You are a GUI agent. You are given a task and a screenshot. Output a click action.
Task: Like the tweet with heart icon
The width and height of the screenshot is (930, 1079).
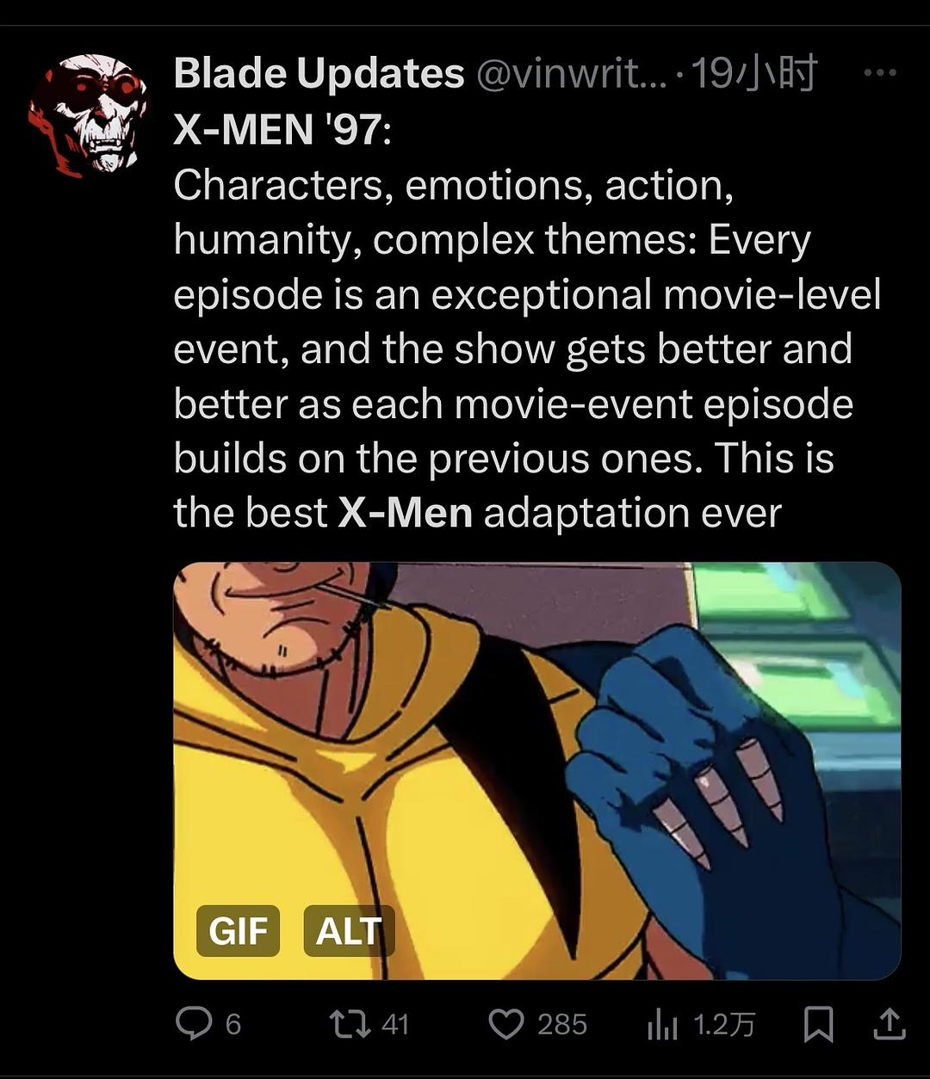(506, 1024)
